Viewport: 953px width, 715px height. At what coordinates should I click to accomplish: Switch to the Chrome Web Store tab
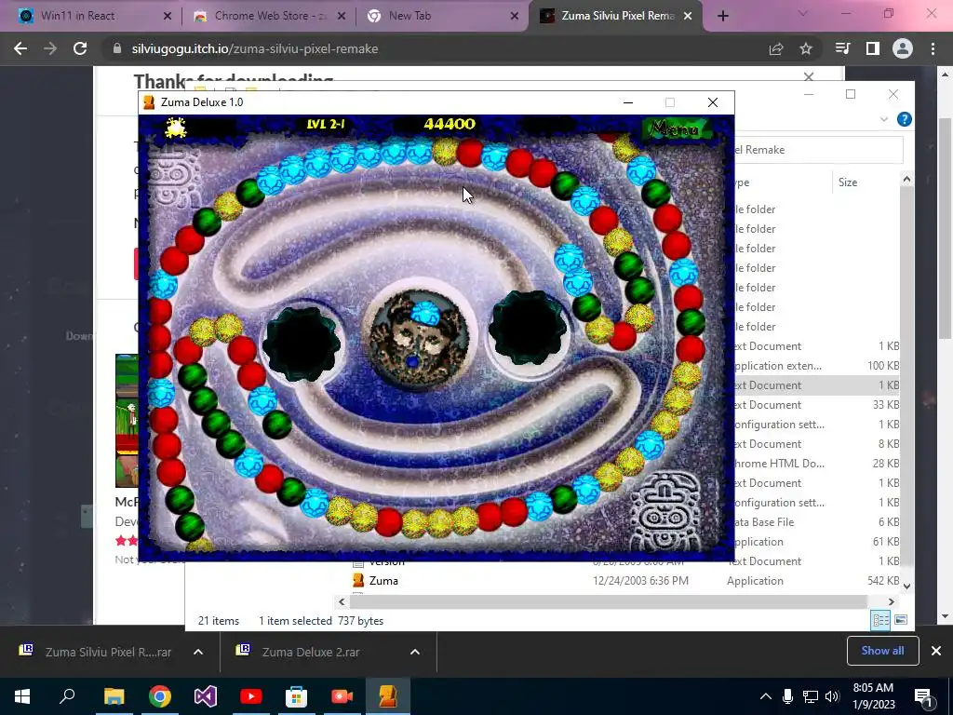[269, 16]
